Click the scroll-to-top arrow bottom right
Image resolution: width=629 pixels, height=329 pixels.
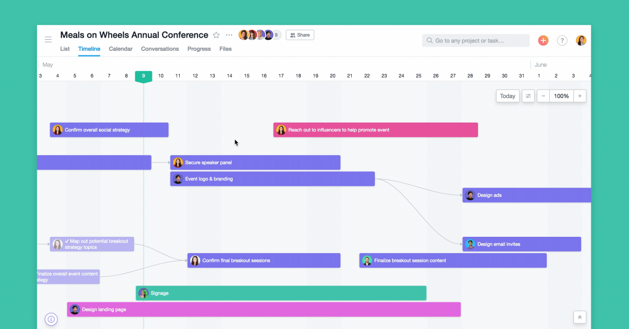(x=580, y=317)
